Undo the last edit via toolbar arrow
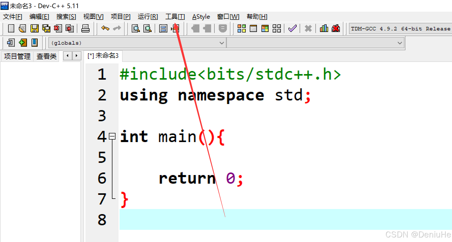 (105, 28)
